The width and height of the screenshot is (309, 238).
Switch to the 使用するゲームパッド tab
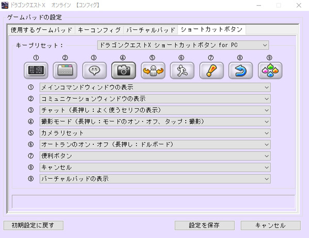(x=42, y=30)
